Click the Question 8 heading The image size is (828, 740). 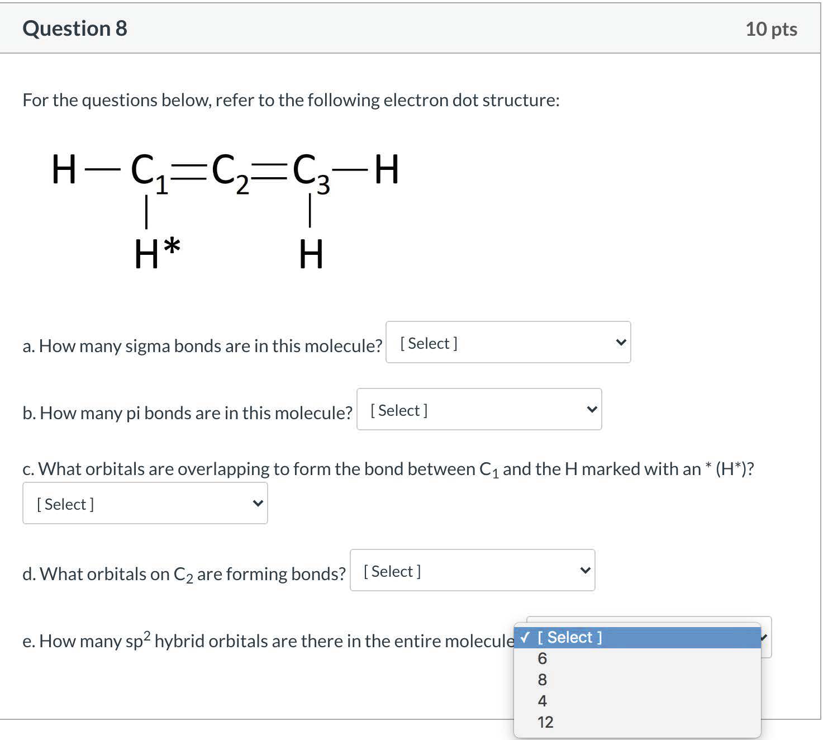click(x=75, y=29)
